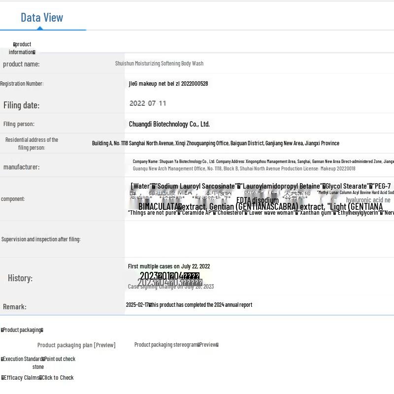The image size is (394, 394).
Task: Click the residential address starting Building A, No. 1118
Action: [x=215, y=143]
